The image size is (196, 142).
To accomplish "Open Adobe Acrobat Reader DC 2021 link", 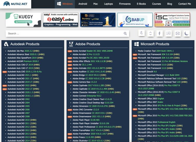I will 93,51.
